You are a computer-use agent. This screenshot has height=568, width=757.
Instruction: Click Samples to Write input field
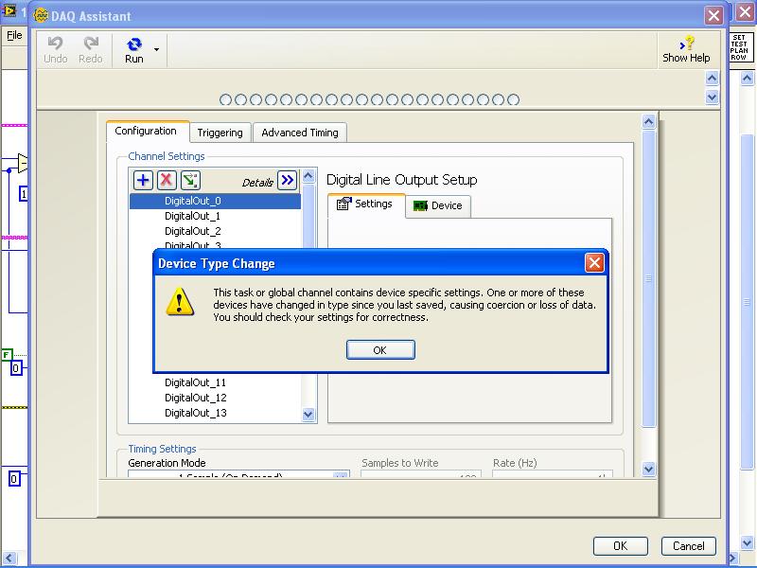click(421, 474)
